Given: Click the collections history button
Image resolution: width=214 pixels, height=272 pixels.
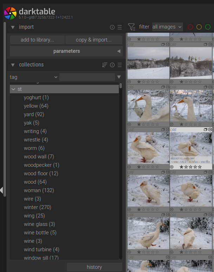Looking at the screenshot, I should point(95,267).
